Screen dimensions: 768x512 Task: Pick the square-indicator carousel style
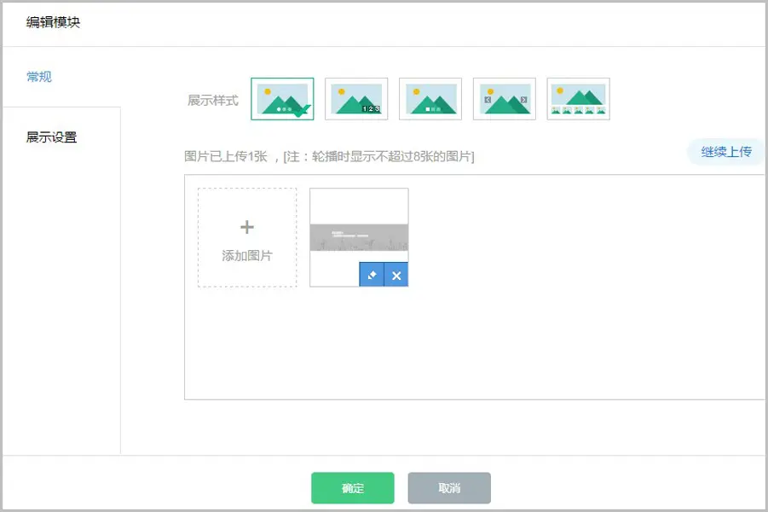pyautogui.click(x=430, y=99)
